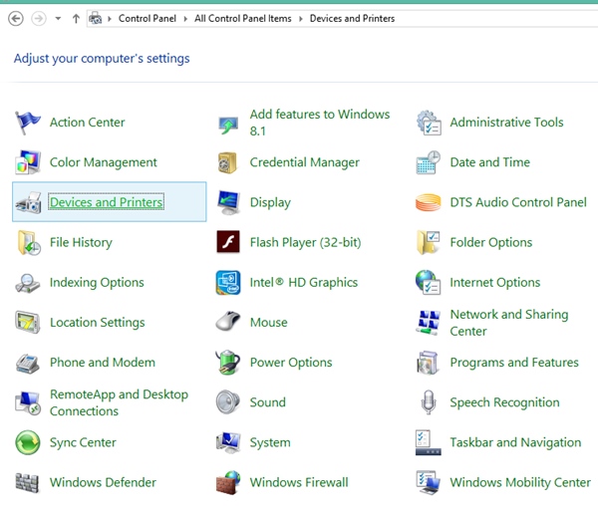This screenshot has width=598, height=517.
Task: Open the Sync Center link
Action: coord(83,442)
